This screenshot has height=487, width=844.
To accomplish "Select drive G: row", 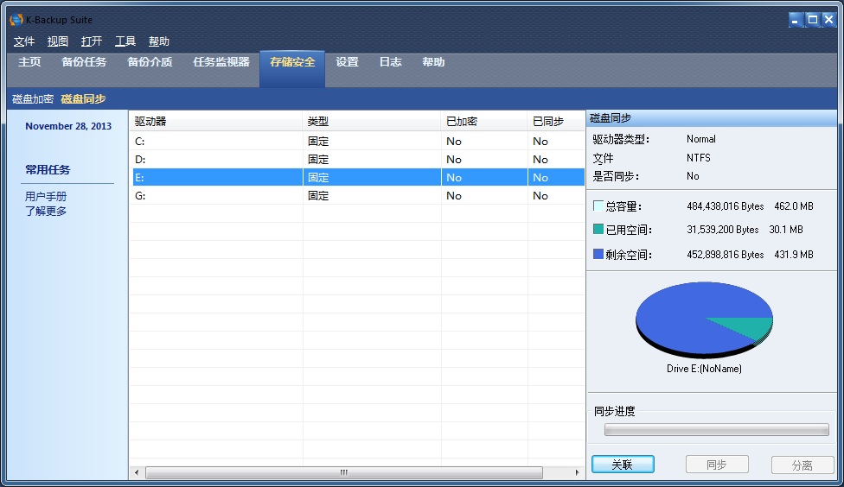I will tap(359, 196).
